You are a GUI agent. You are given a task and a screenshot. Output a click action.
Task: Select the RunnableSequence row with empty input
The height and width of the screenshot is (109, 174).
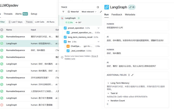pyautogui.click(x=29, y=57)
